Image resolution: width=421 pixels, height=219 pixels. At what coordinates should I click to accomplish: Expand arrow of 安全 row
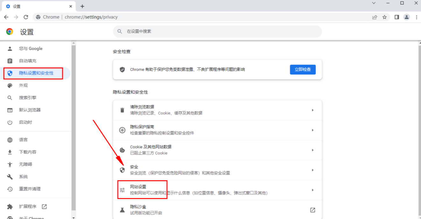[x=313, y=170]
